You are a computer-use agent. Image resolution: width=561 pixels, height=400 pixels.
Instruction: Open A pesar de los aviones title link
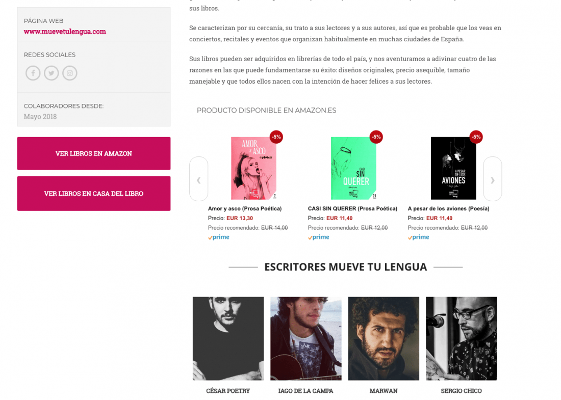(449, 208)
